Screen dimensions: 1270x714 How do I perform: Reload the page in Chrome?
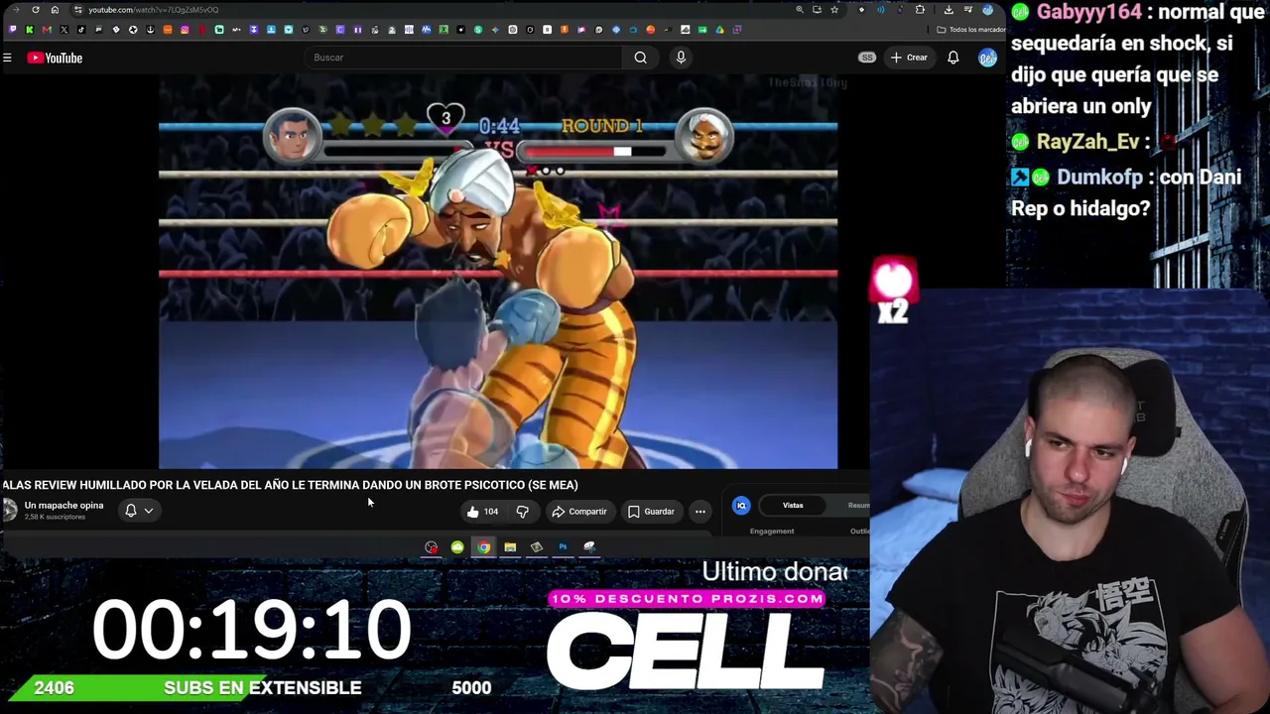point(36,10)
